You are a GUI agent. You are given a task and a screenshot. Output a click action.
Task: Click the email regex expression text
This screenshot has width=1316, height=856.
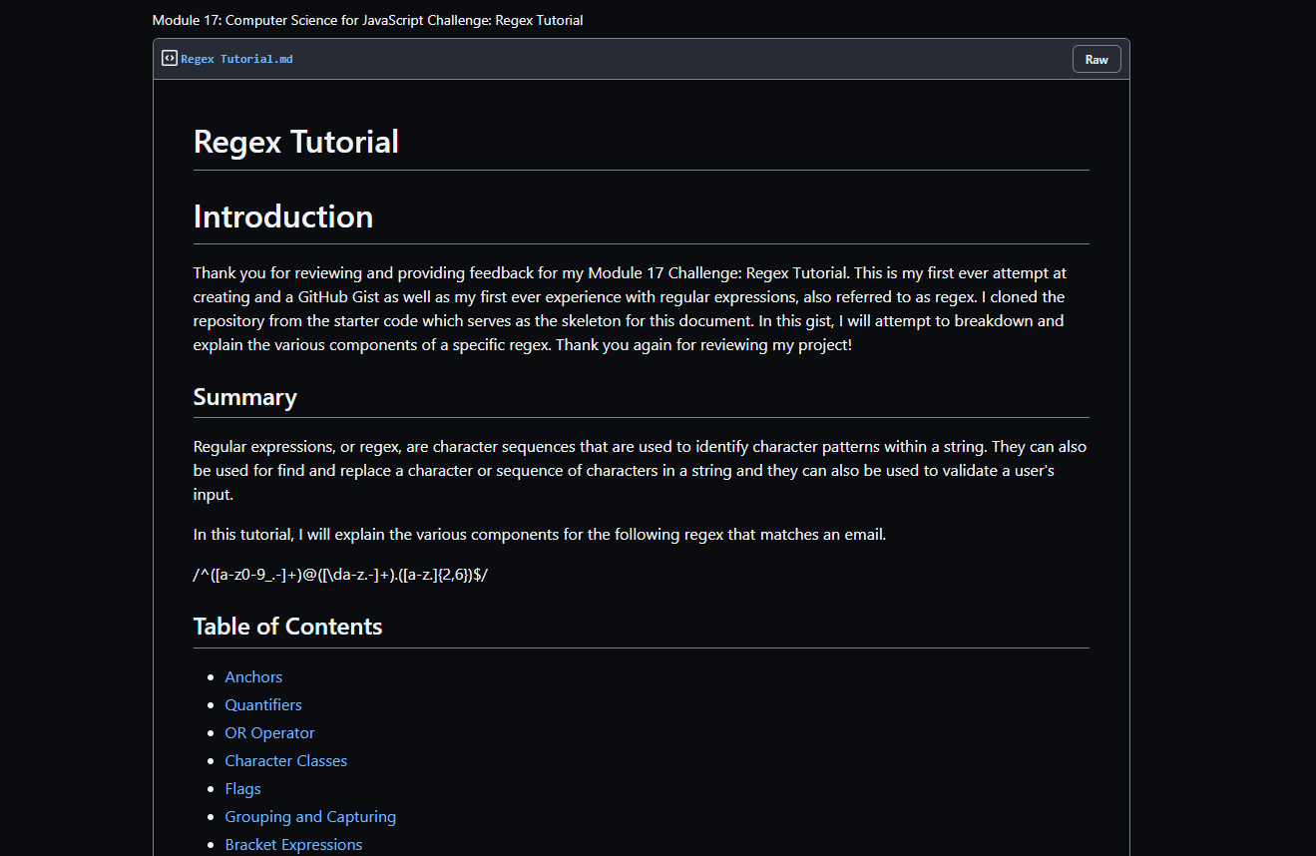(340, 575)
